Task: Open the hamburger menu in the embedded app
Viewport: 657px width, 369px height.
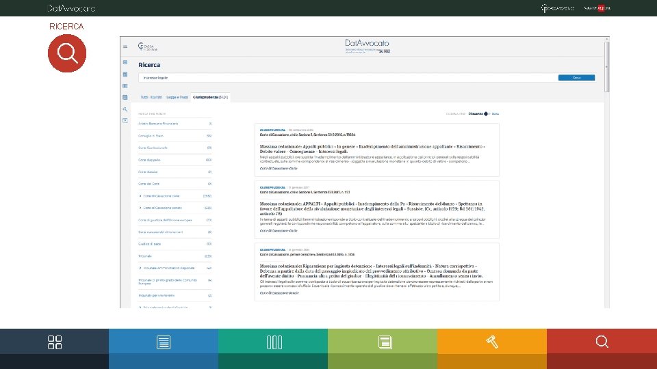Action: [x=125, y=46]
